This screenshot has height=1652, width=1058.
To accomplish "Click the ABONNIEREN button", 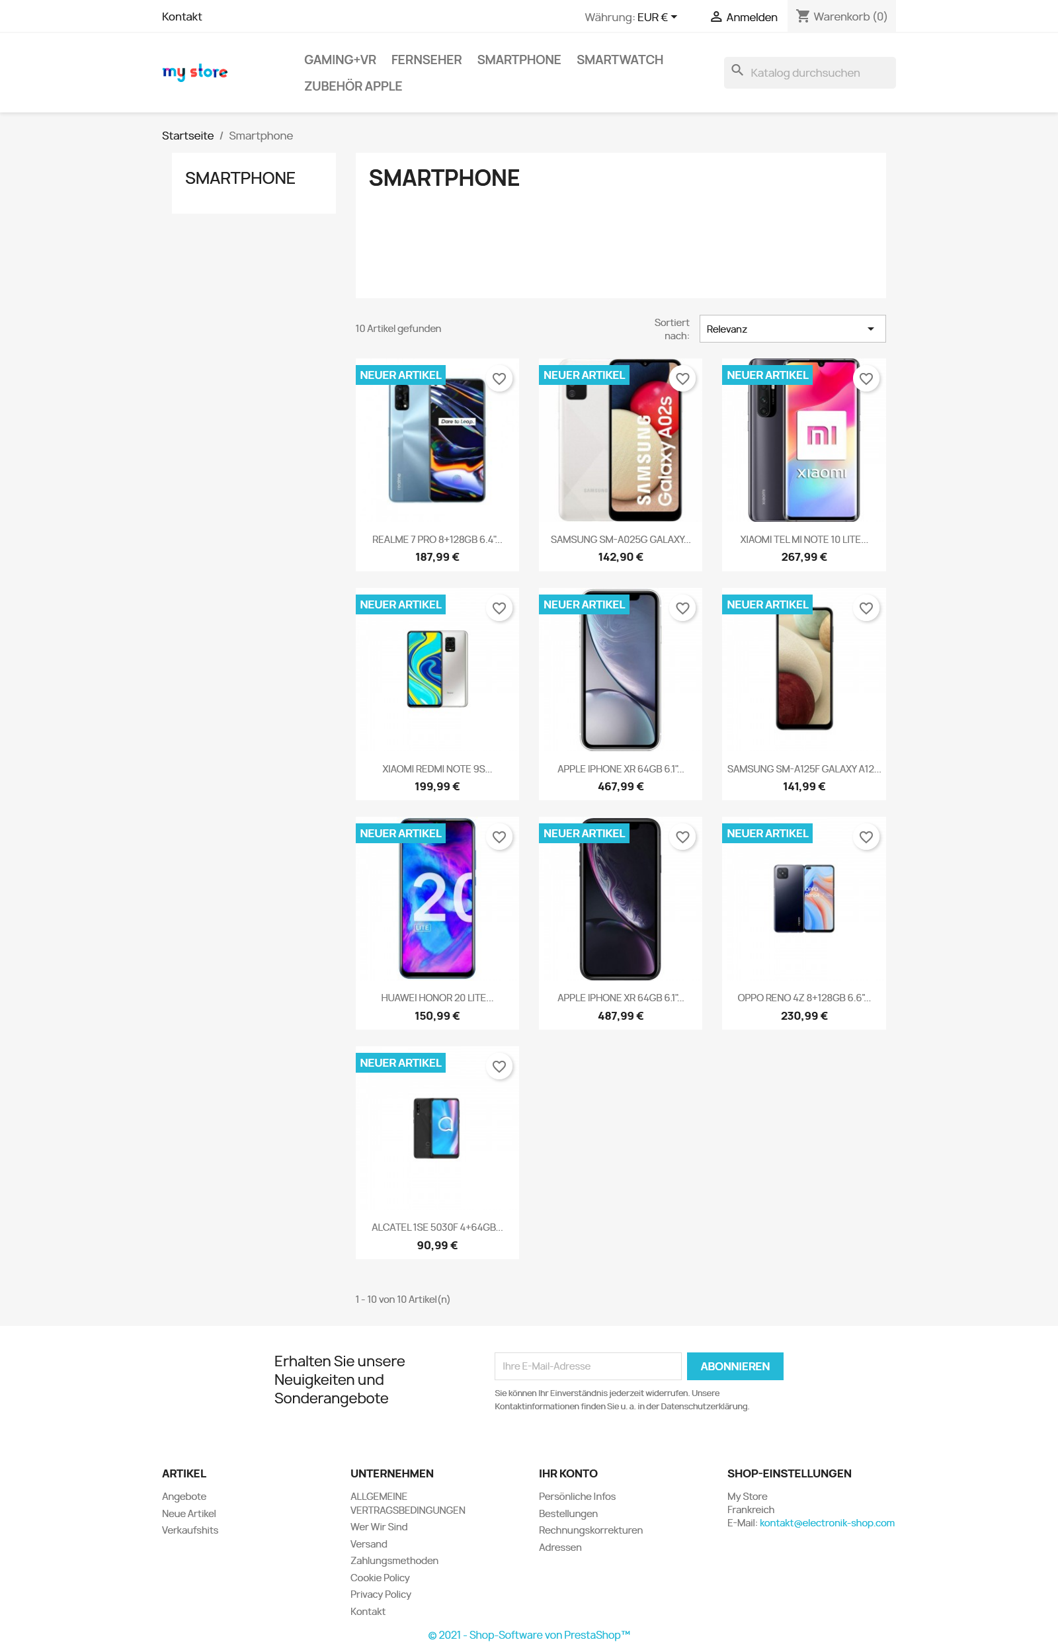I will pos(735,1366).
